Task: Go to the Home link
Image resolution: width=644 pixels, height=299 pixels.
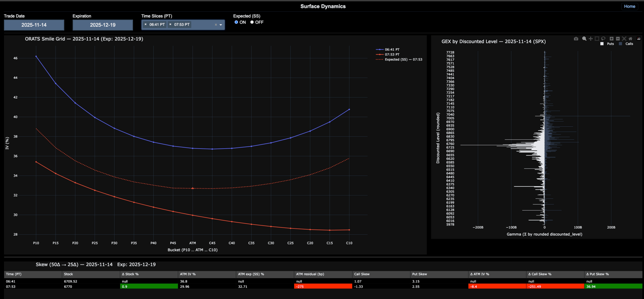Action: pyautogui.click(x=629, y=6)
